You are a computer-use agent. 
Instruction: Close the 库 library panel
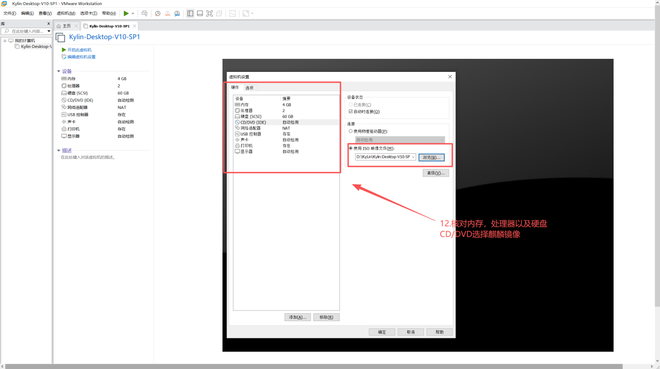point(49,24)
